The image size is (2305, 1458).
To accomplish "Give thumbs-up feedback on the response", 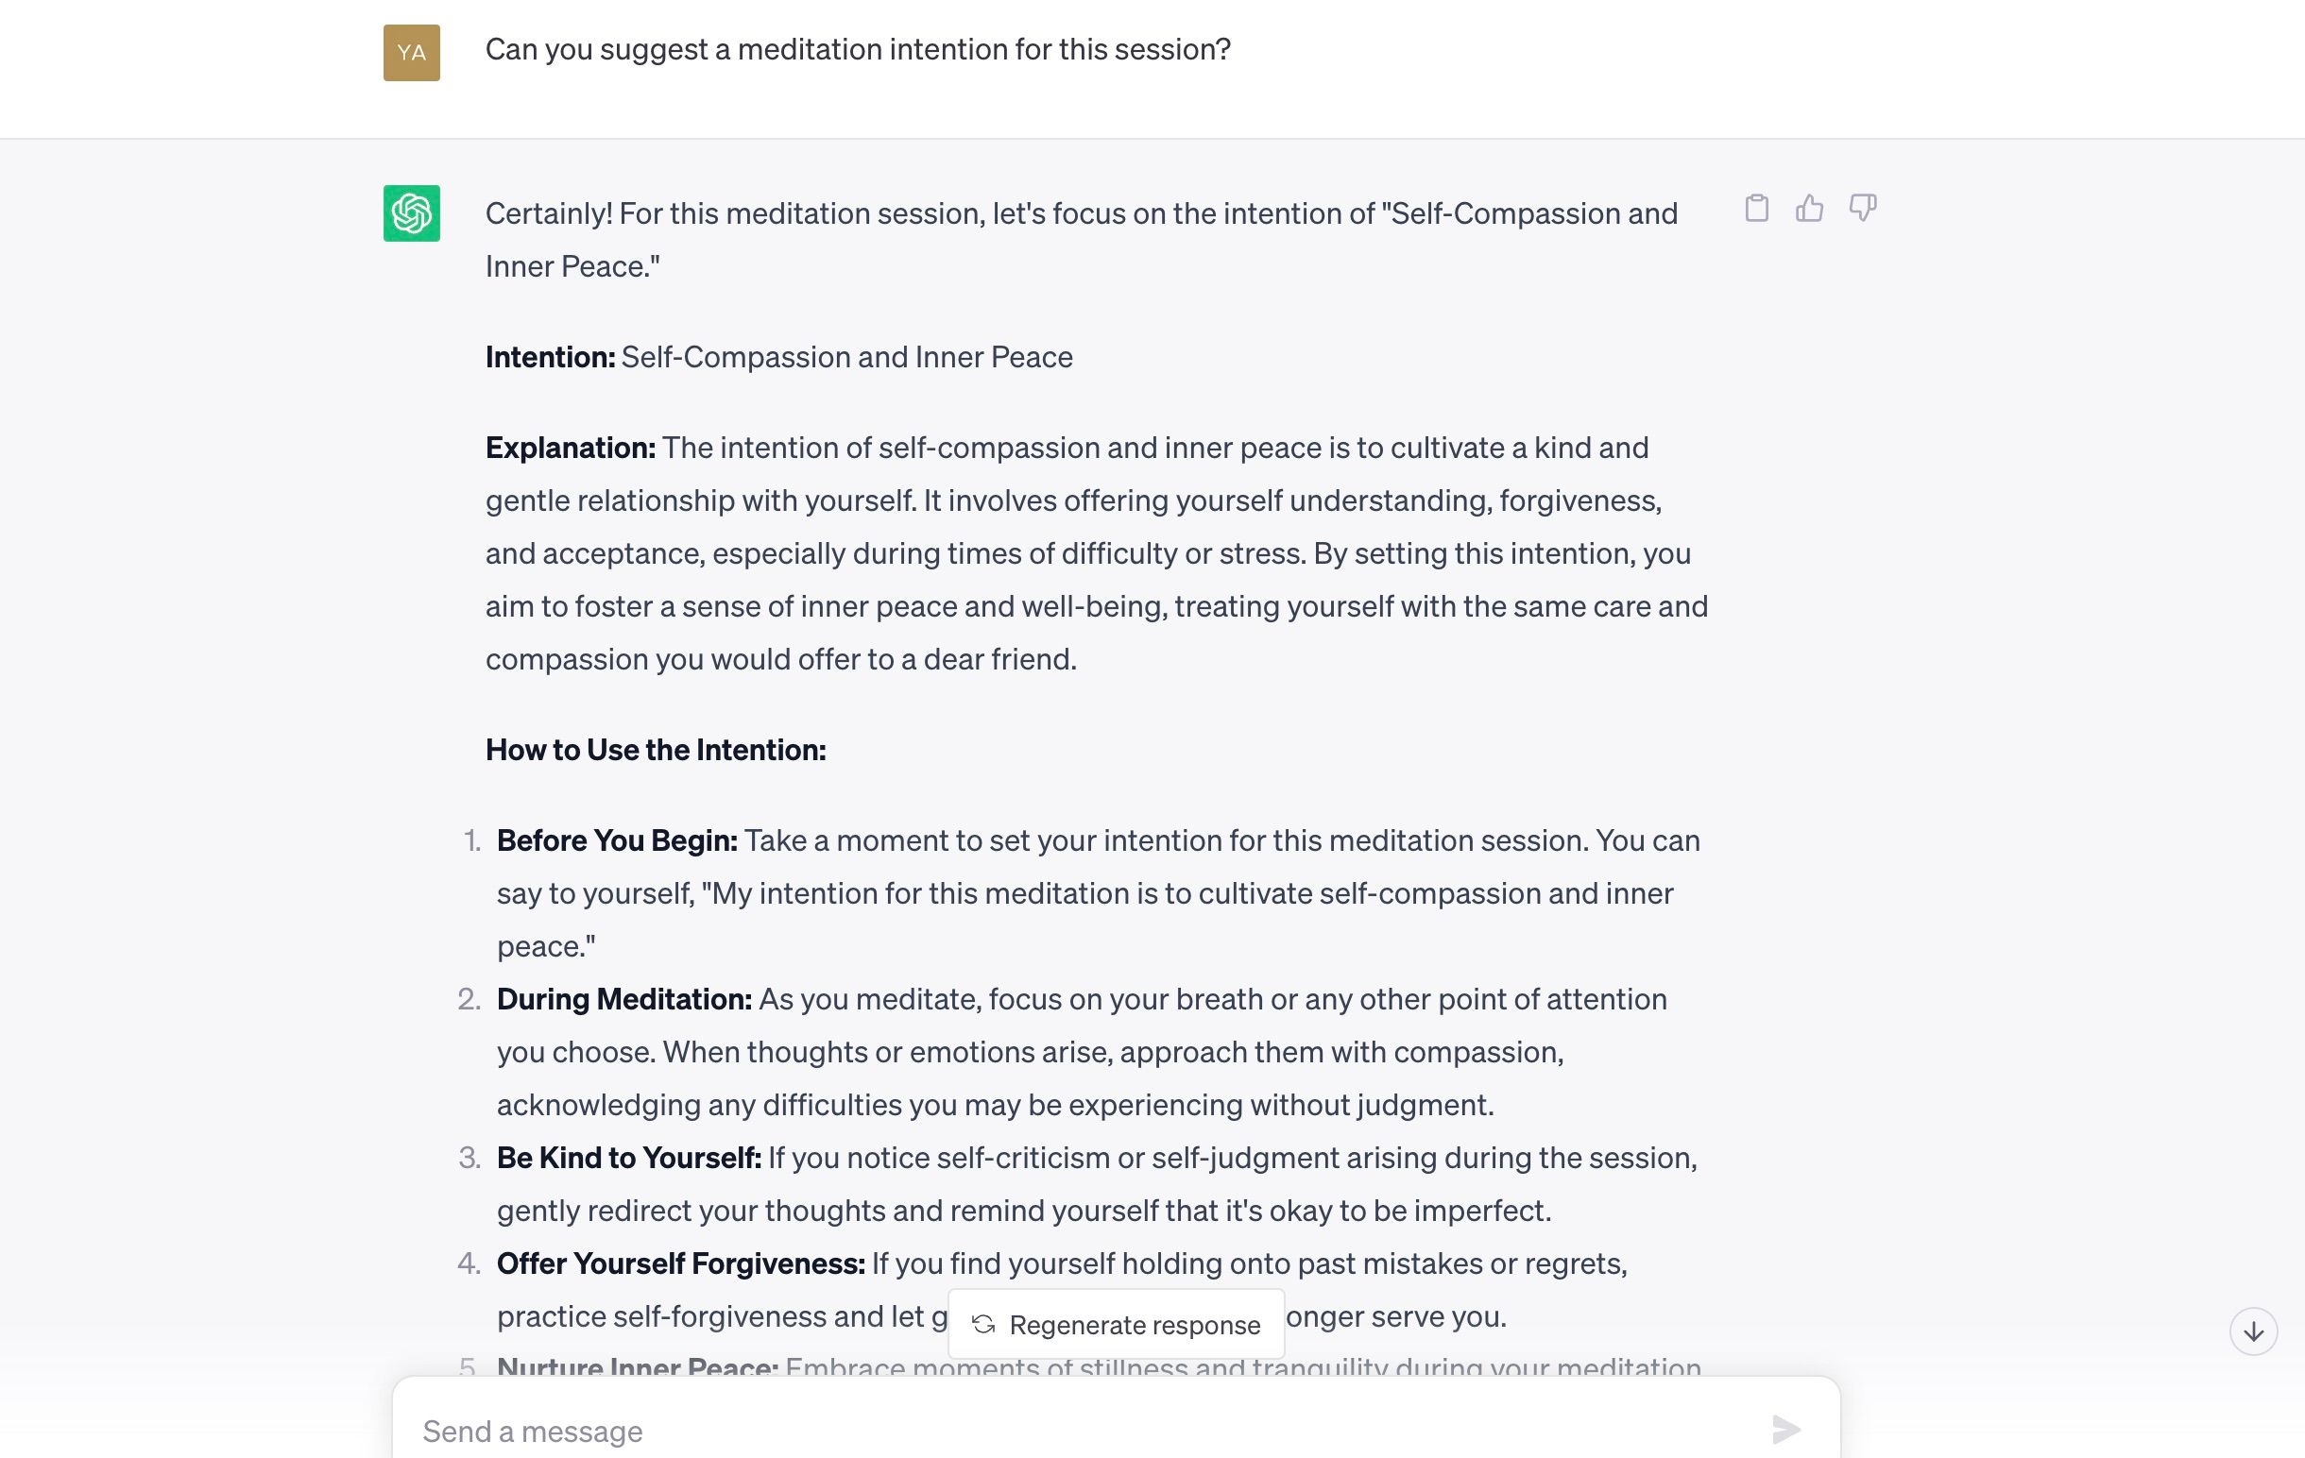I will click(x=1810, y=207).
